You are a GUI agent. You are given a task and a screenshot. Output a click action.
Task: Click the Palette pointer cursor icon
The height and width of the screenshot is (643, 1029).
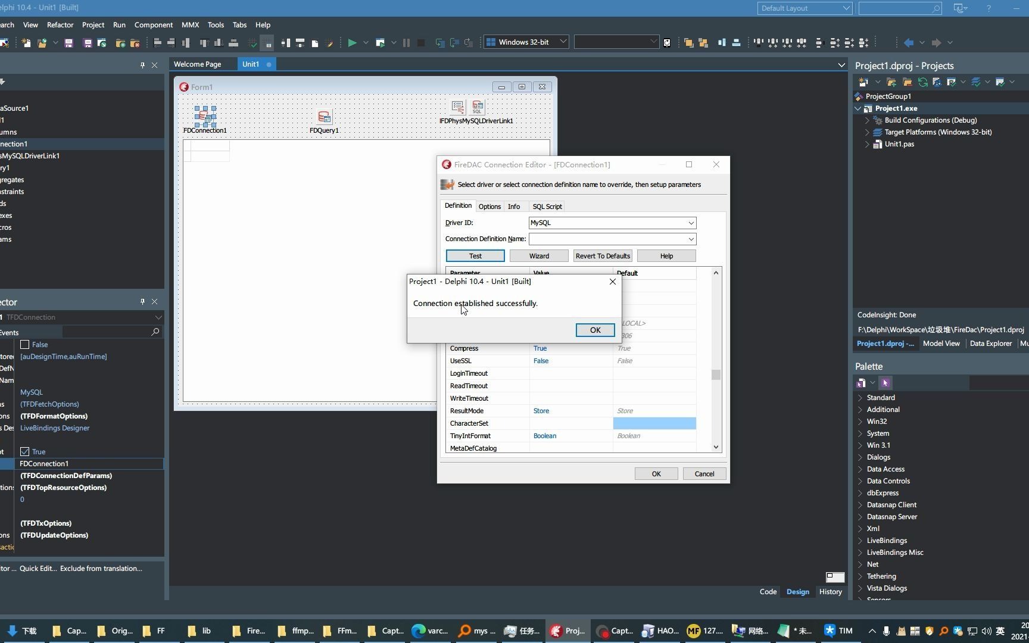pyautogui.click(x=885, y=383)
